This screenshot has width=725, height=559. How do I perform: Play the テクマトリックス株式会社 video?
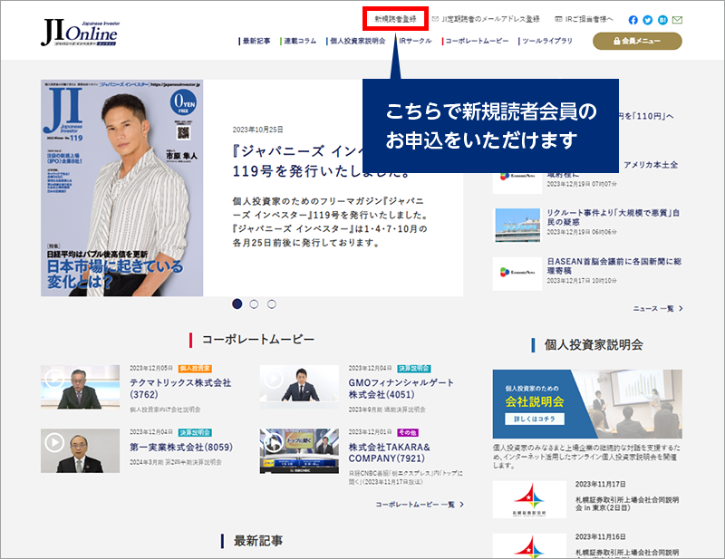click(x=80, y=387)
